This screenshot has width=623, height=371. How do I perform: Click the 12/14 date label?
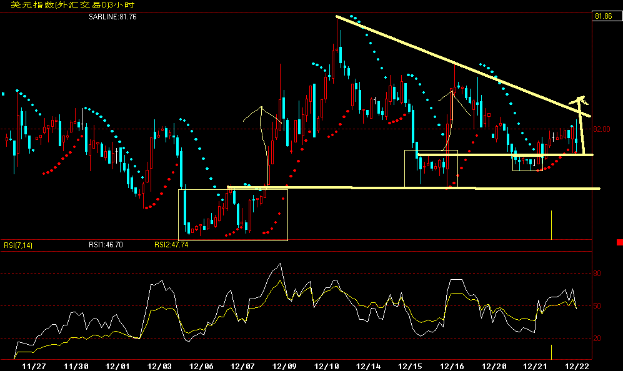(368, 366)
